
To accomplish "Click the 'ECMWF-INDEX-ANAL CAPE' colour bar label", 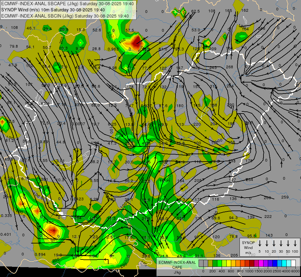I will coord(177,265).
